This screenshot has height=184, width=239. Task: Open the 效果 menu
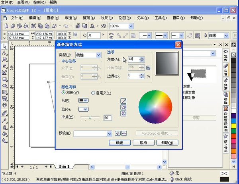click(105, 18)
